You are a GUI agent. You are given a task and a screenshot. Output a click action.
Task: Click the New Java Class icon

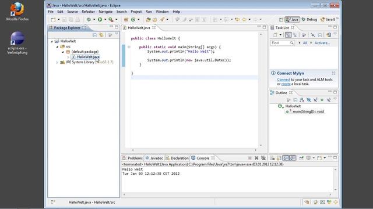pos(133,20)
